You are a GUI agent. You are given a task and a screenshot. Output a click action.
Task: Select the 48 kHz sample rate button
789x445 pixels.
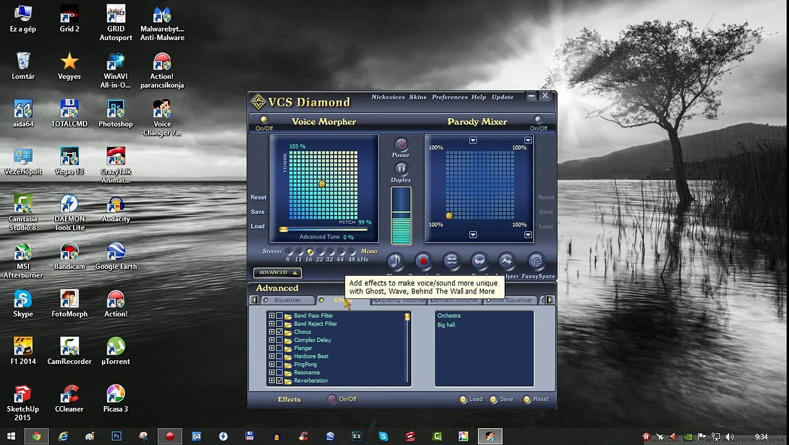352,252
